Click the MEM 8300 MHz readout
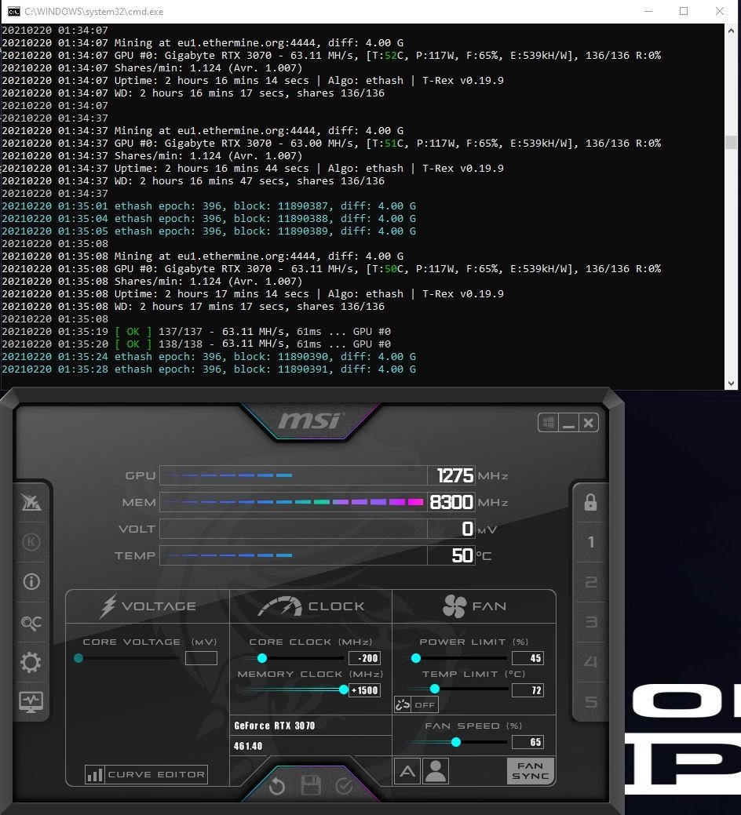 pyautogui.click(x=451, y=502)
